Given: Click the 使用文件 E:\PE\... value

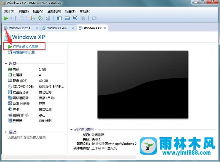Looking at the screenshot, I should [x=51, y=87].
